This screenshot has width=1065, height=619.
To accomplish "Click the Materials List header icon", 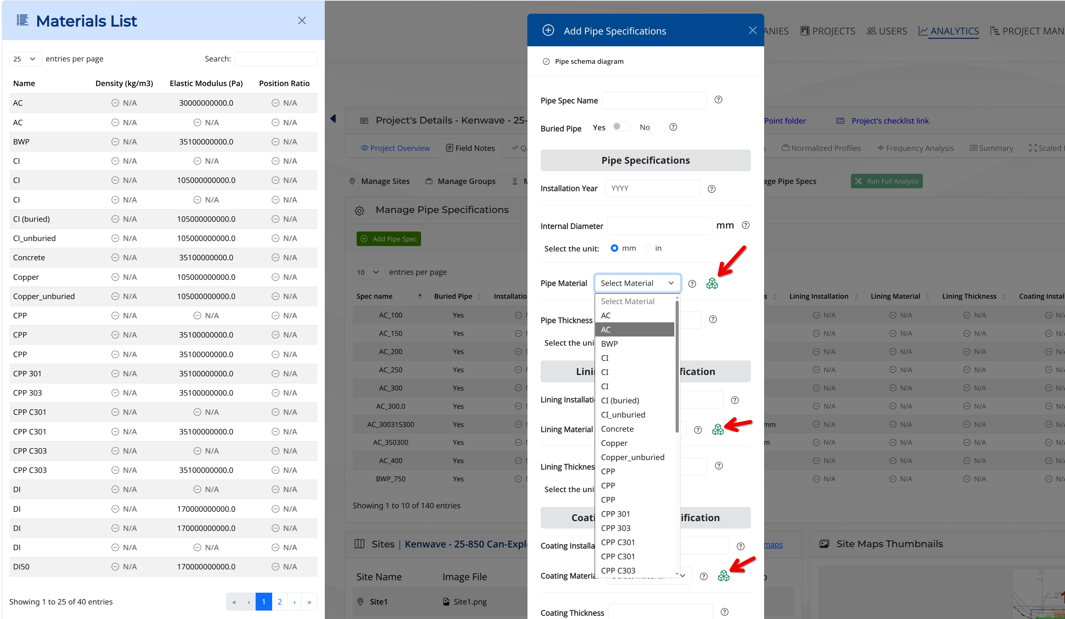I will [22, 20].
